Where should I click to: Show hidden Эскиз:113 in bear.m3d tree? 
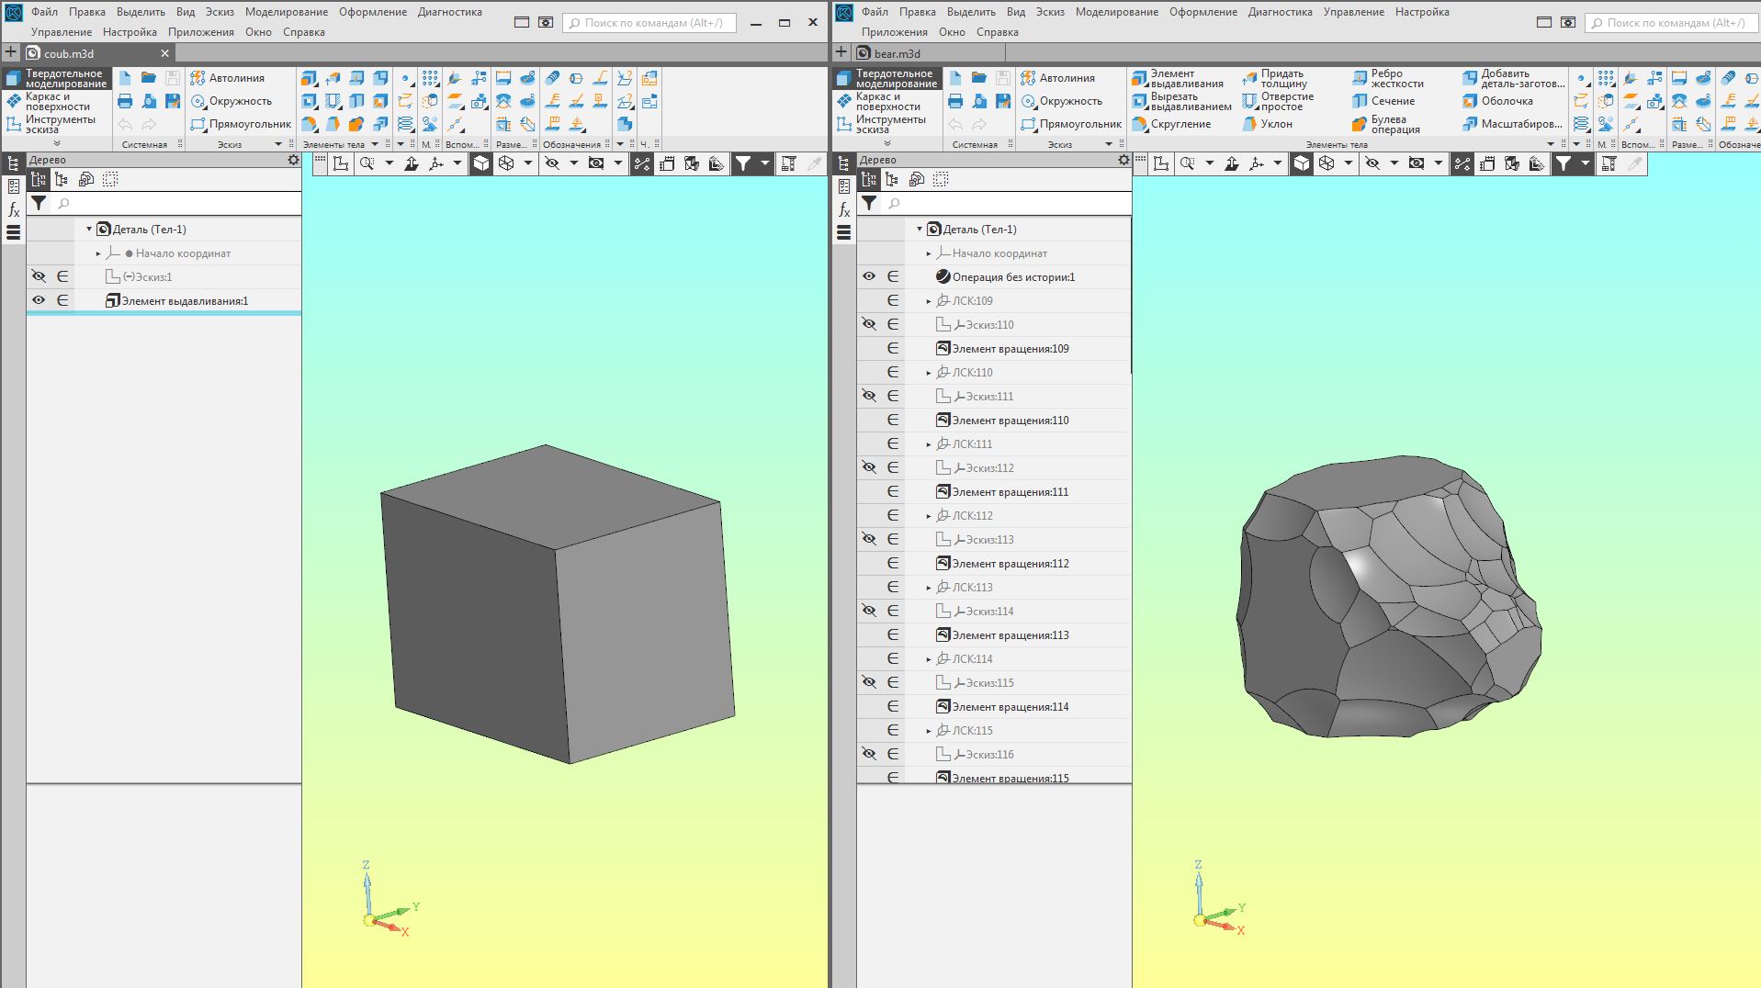pyautogui.click(x=869, y=539)
